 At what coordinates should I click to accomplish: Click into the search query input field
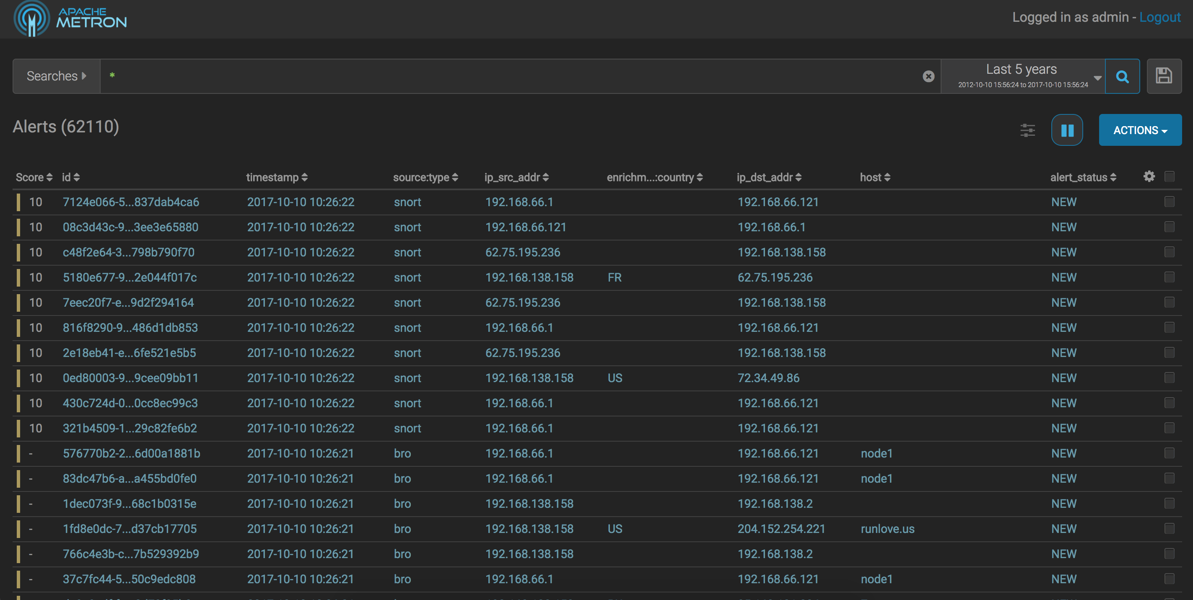[509, 76]
